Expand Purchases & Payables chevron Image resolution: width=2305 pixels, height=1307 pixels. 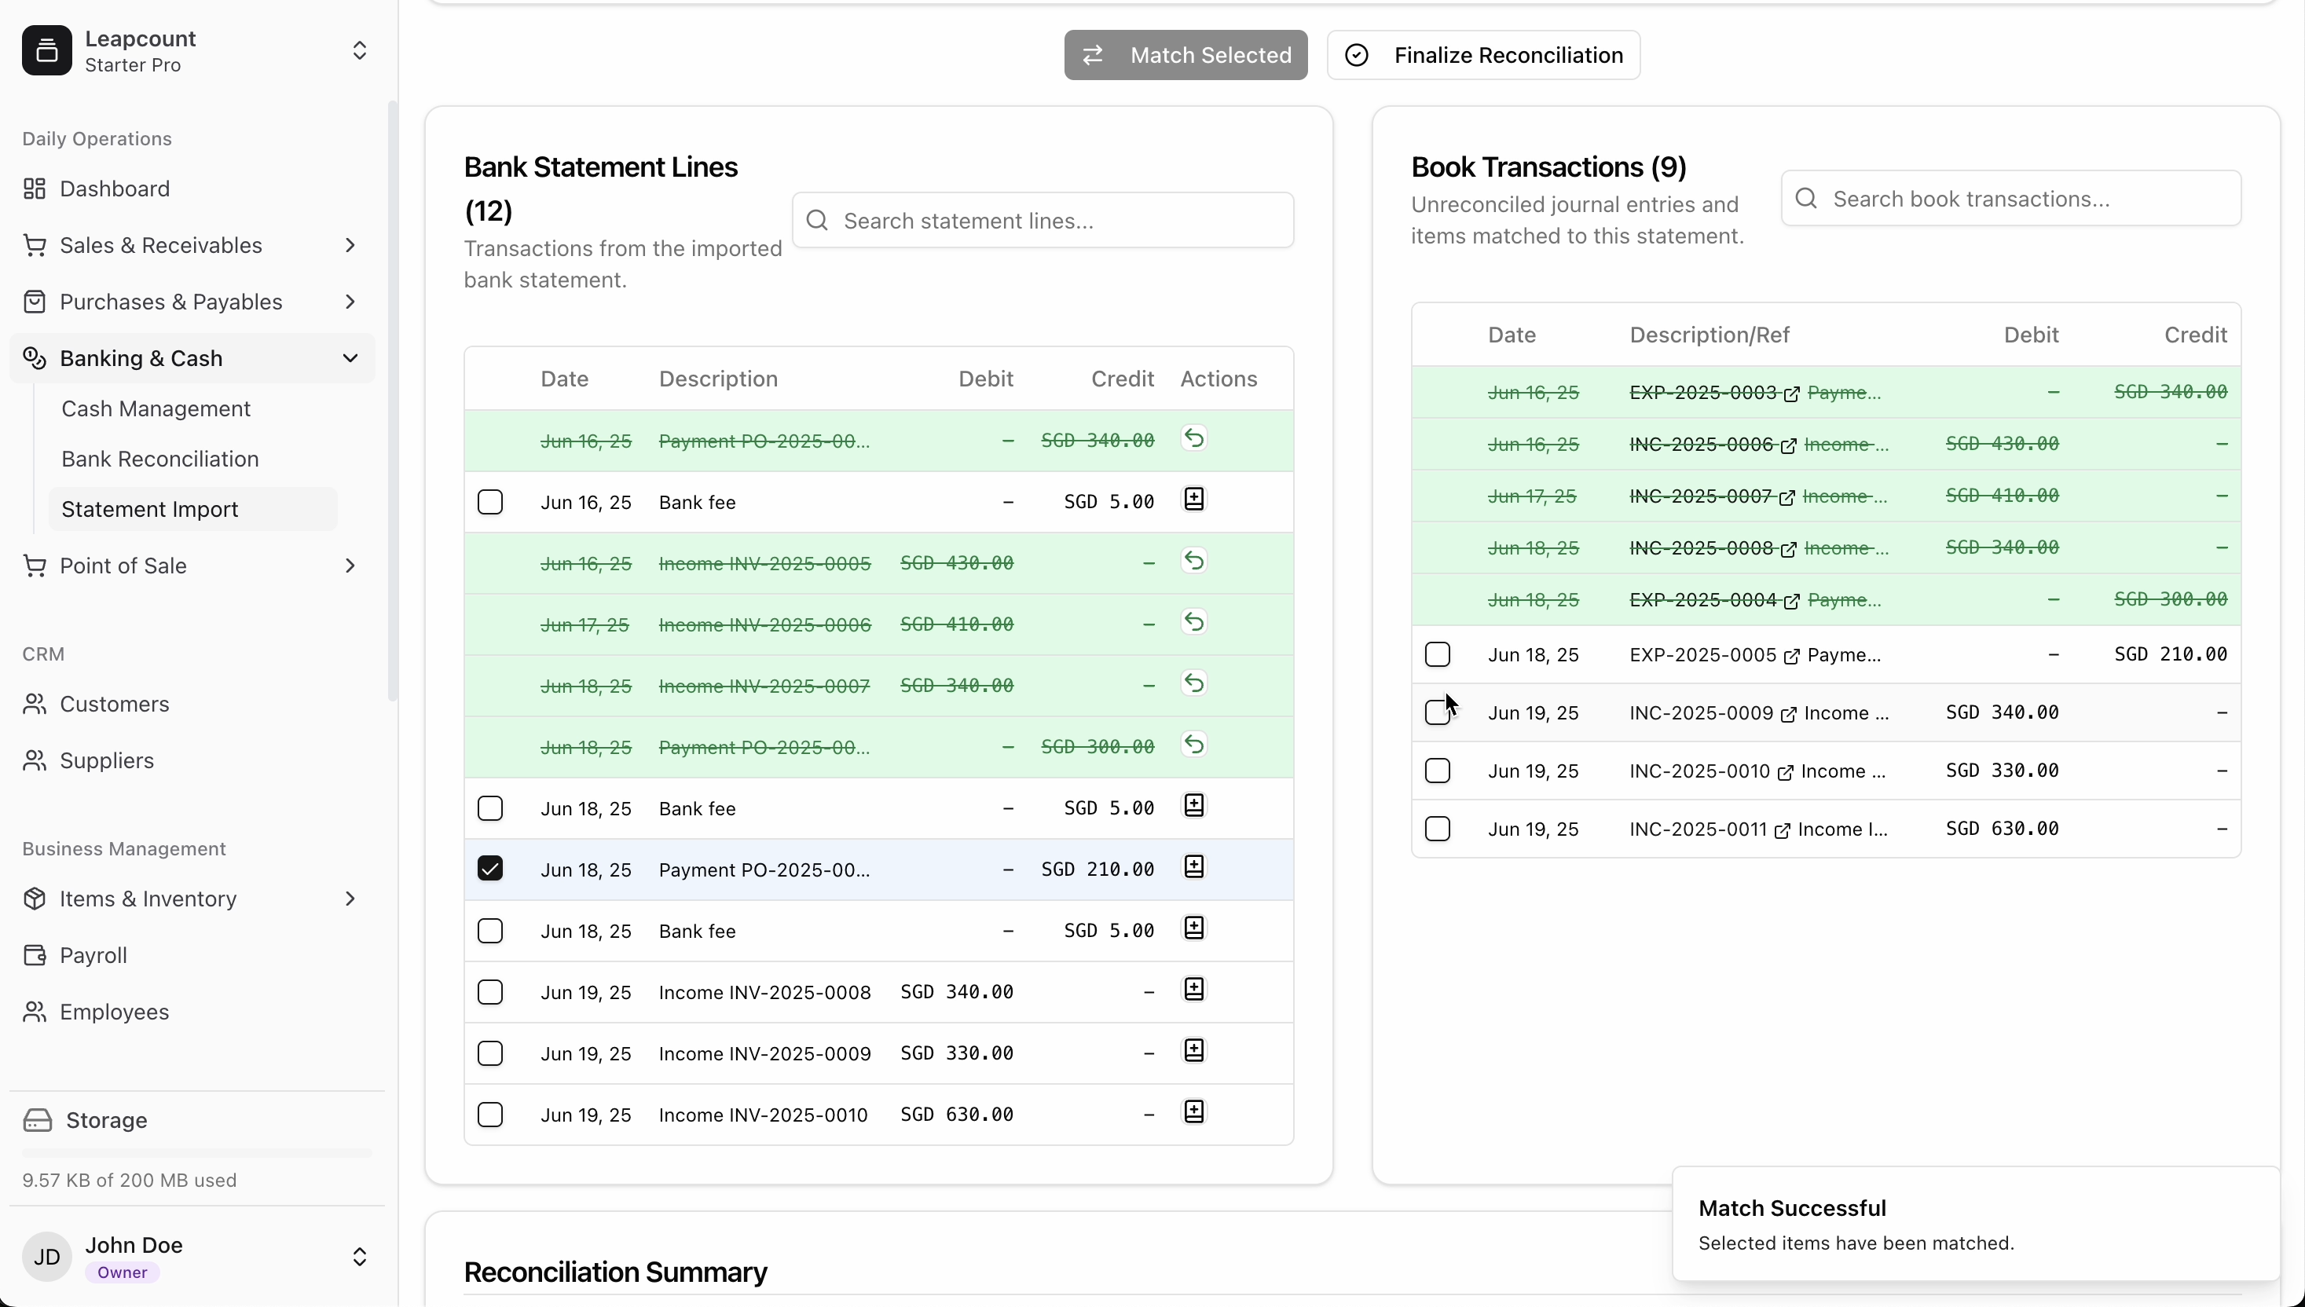pos(350,302)
